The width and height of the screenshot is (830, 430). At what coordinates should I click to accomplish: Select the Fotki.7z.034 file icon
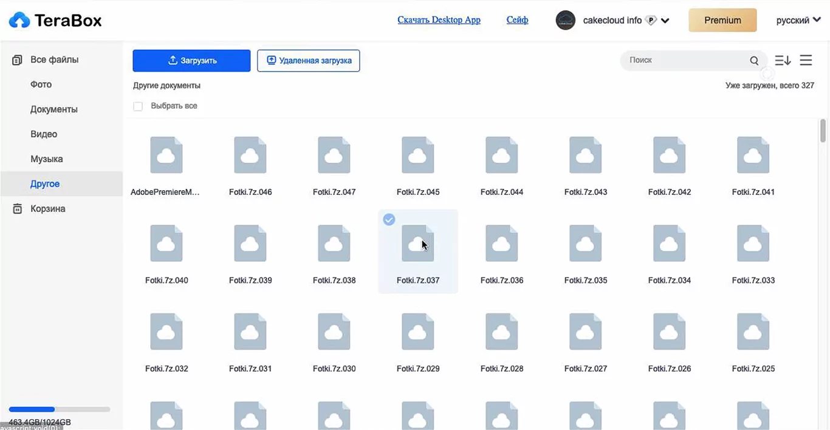[669, 244]
